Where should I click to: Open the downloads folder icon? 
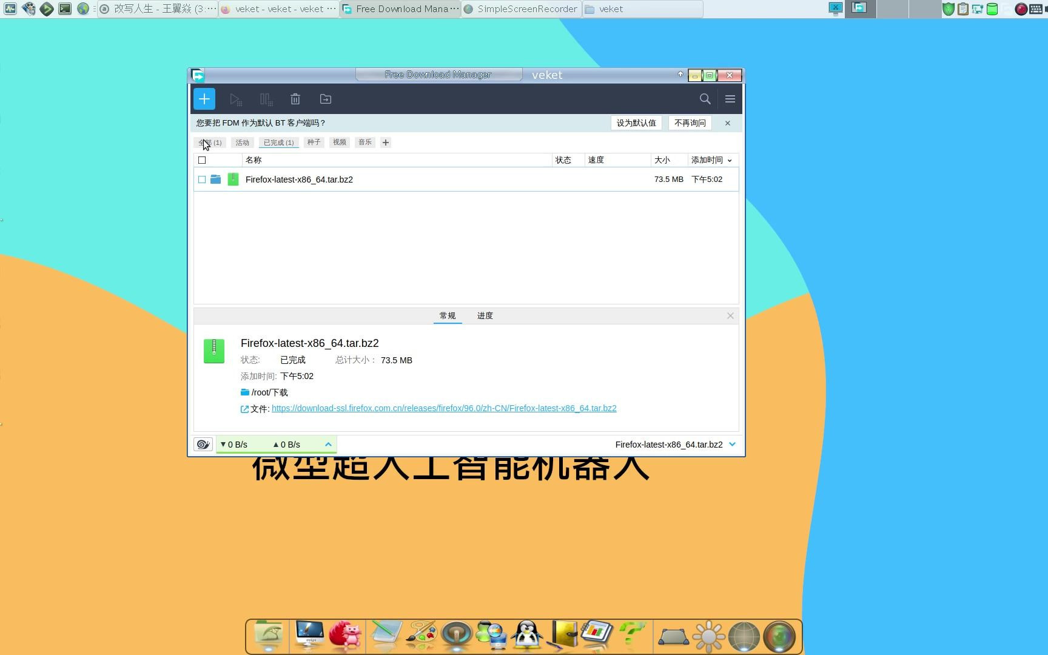pos(325,98)
